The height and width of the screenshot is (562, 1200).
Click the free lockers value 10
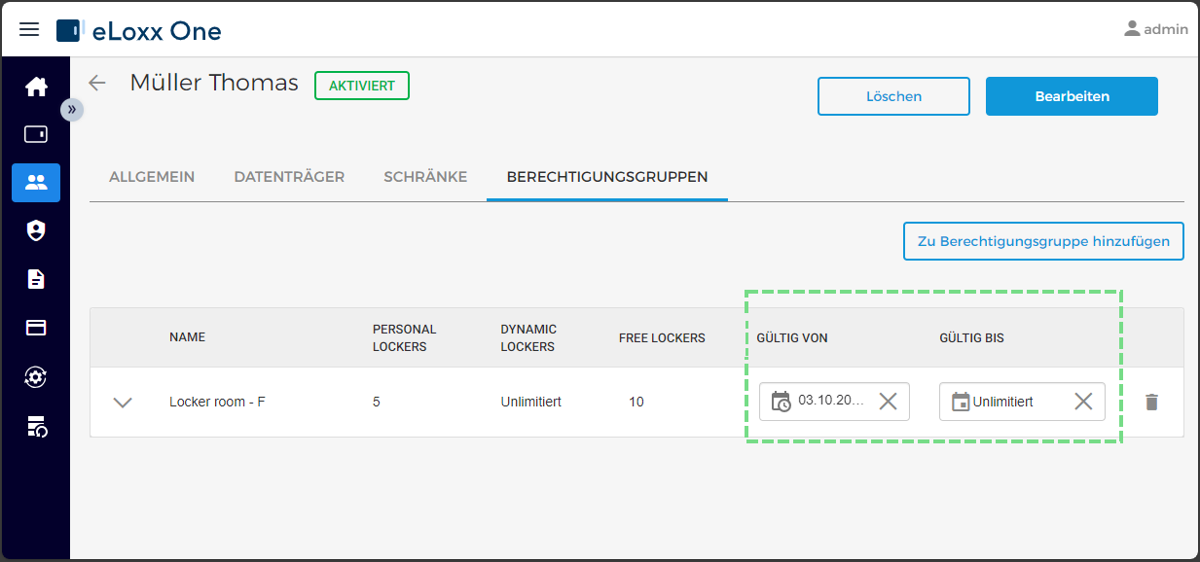pos(636,402)
